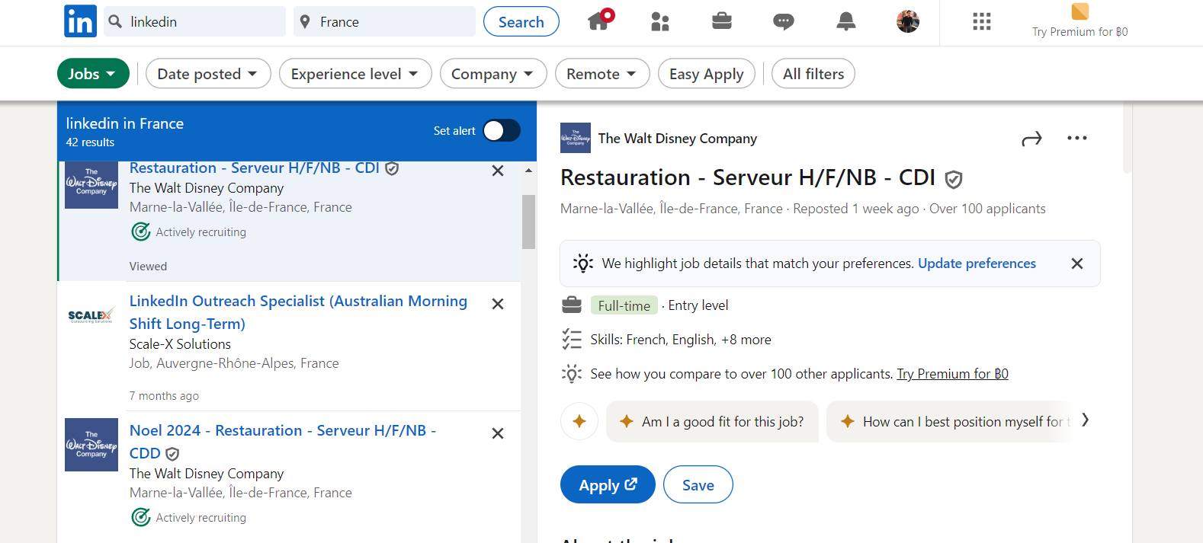
Task: Open the My Network people icon
Action: [x=660, y=22]
